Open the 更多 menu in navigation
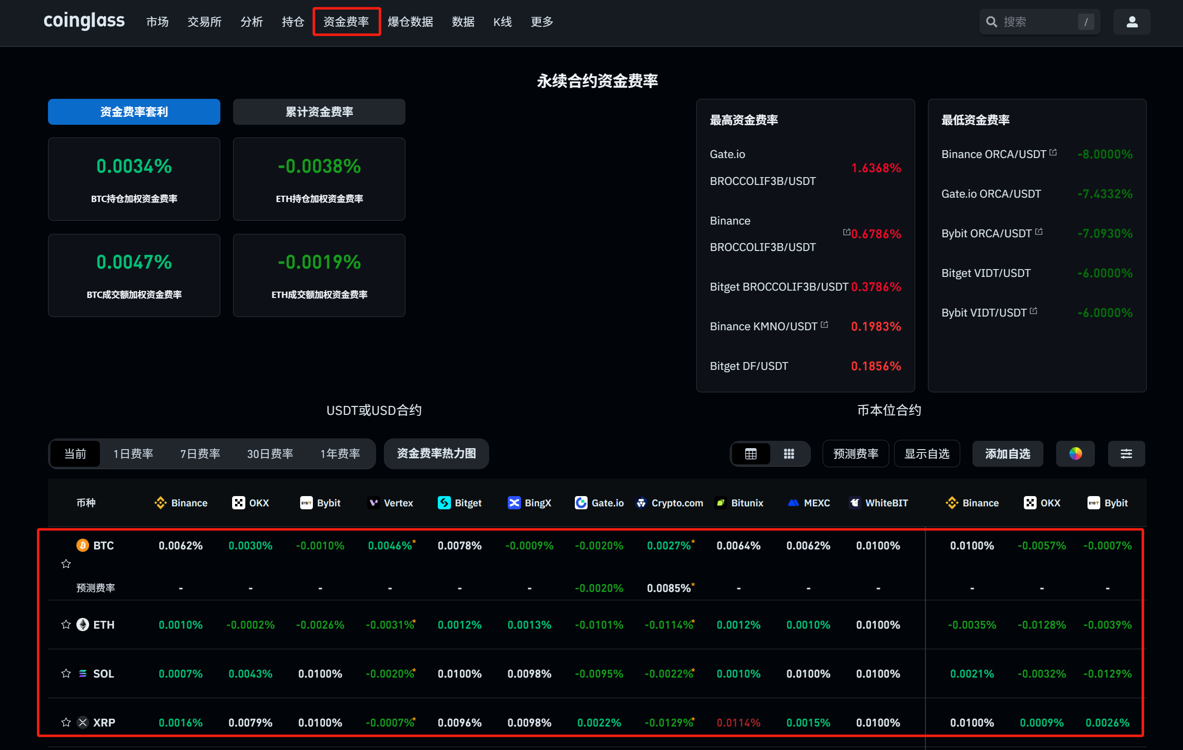The height and width of the screenshot is (750, 1183). (x=542, y=22)
